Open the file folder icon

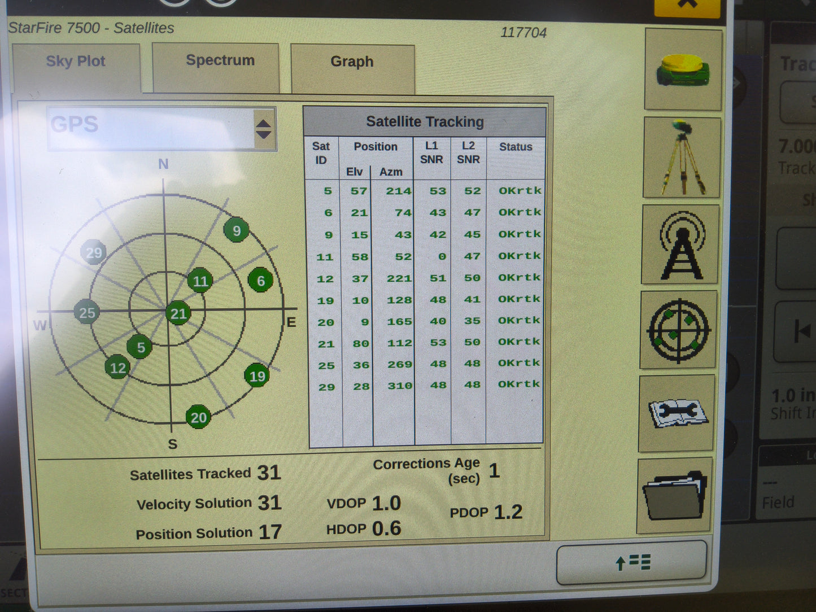point(675,496)
